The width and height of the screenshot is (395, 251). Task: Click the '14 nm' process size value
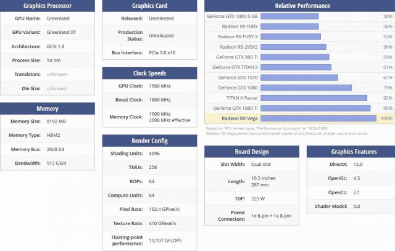[54, 60]
